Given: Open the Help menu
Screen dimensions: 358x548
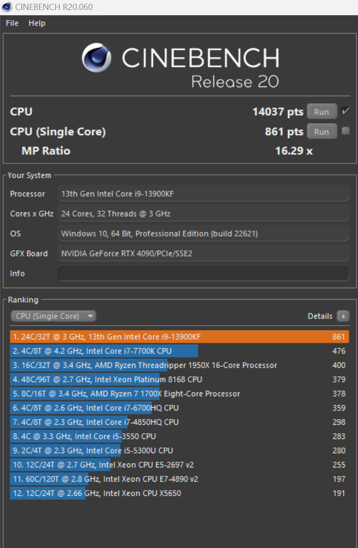Looking at the screenshot, I should click(37, 23).
